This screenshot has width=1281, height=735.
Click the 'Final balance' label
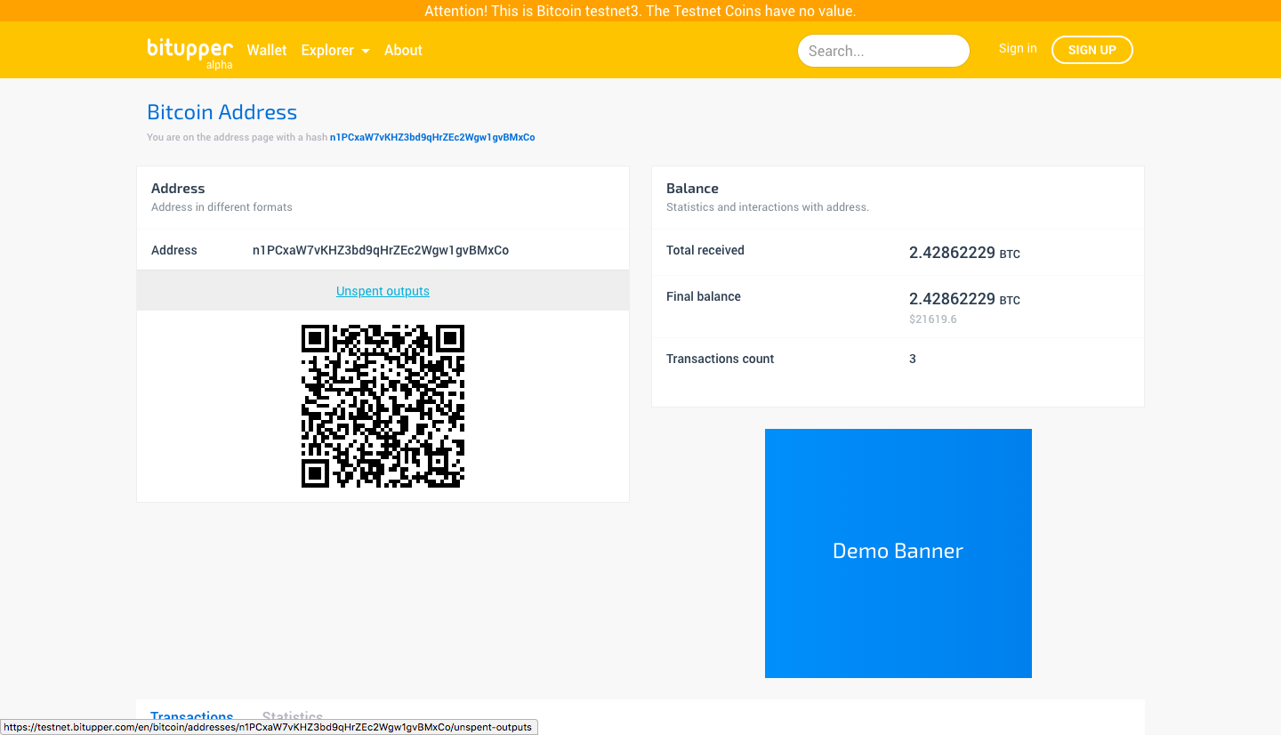coord(704,296)
